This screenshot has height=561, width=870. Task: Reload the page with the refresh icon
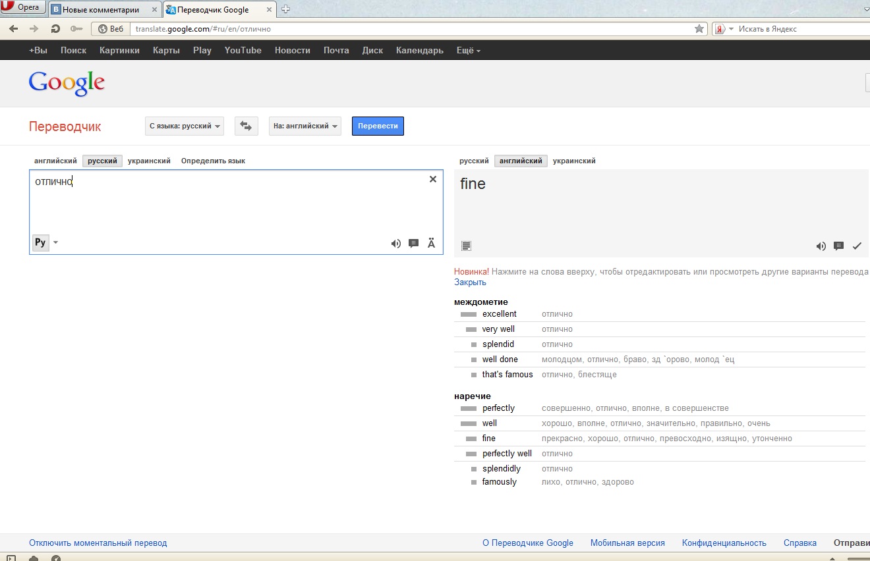[x=55, y=29]
